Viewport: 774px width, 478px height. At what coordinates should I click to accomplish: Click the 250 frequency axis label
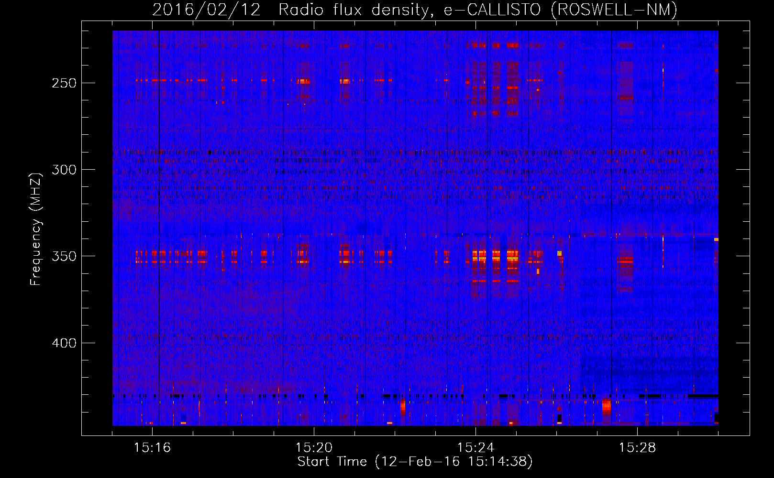64,83
